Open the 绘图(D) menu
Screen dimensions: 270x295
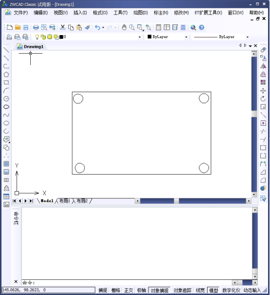coord(140,13)
